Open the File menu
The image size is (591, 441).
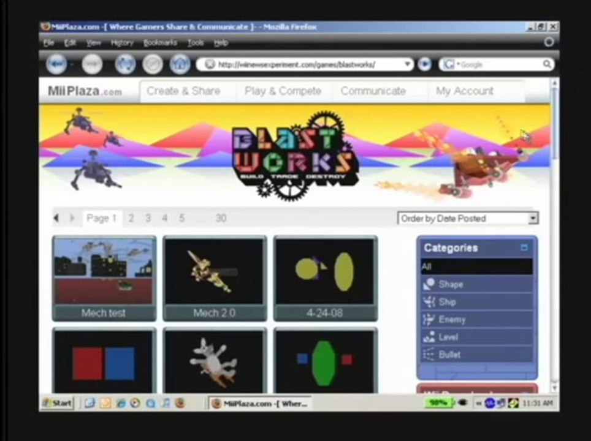point(48,43)
